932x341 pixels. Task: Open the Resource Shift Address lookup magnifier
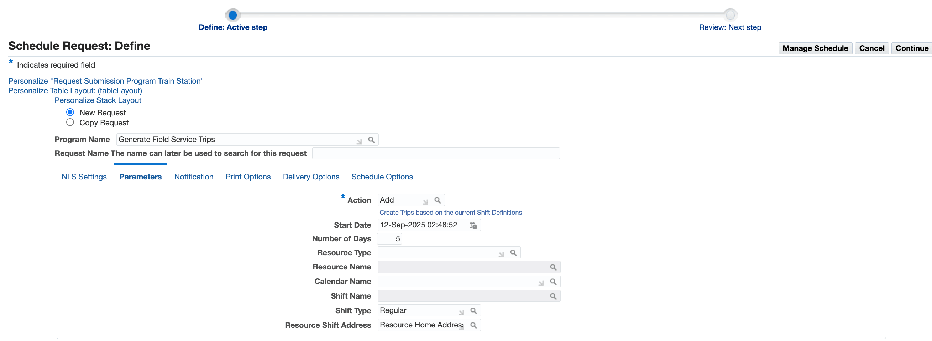[473, 325]
